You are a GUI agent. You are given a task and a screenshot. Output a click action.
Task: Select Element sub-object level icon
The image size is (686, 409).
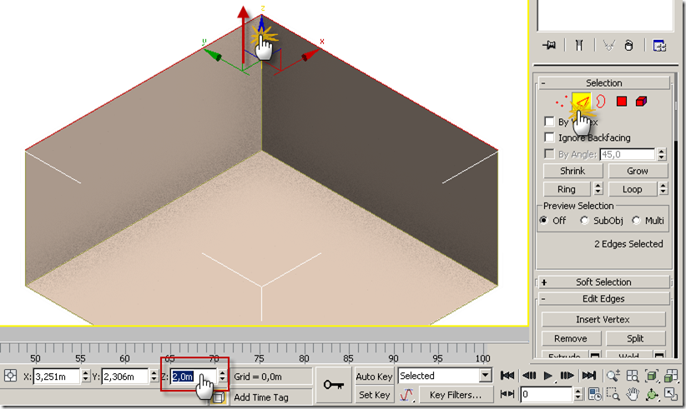coord(641,102)
